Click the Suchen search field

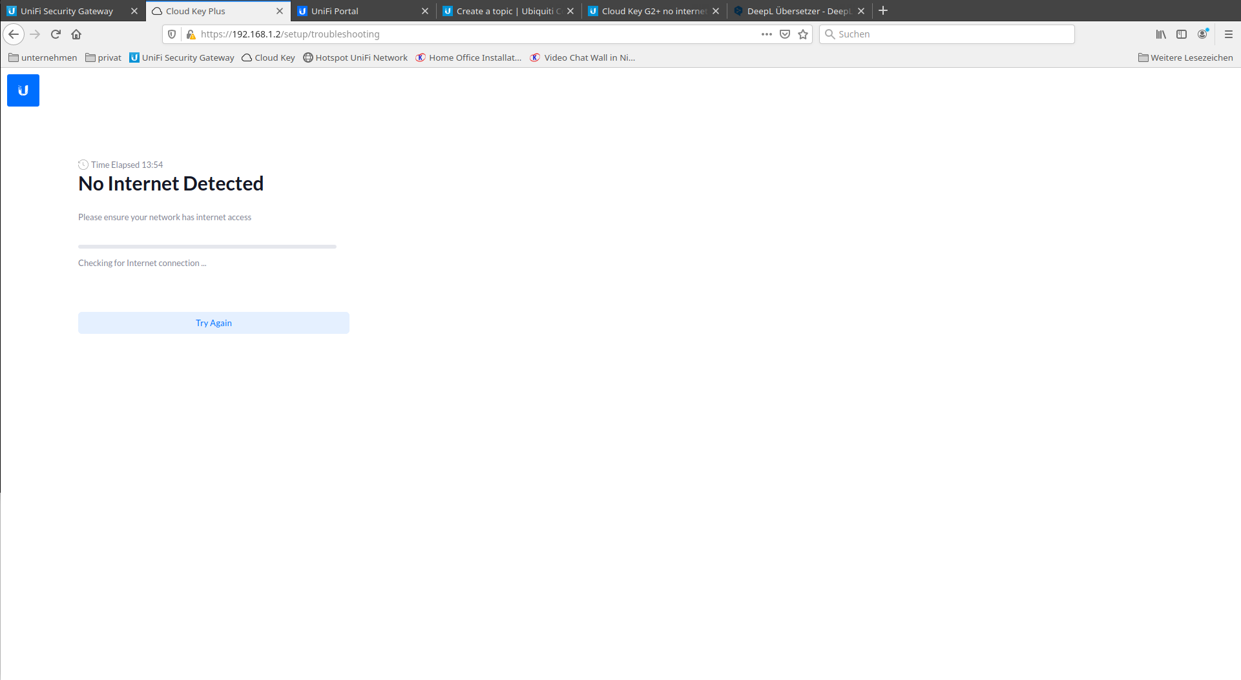[x=947, y=34]
